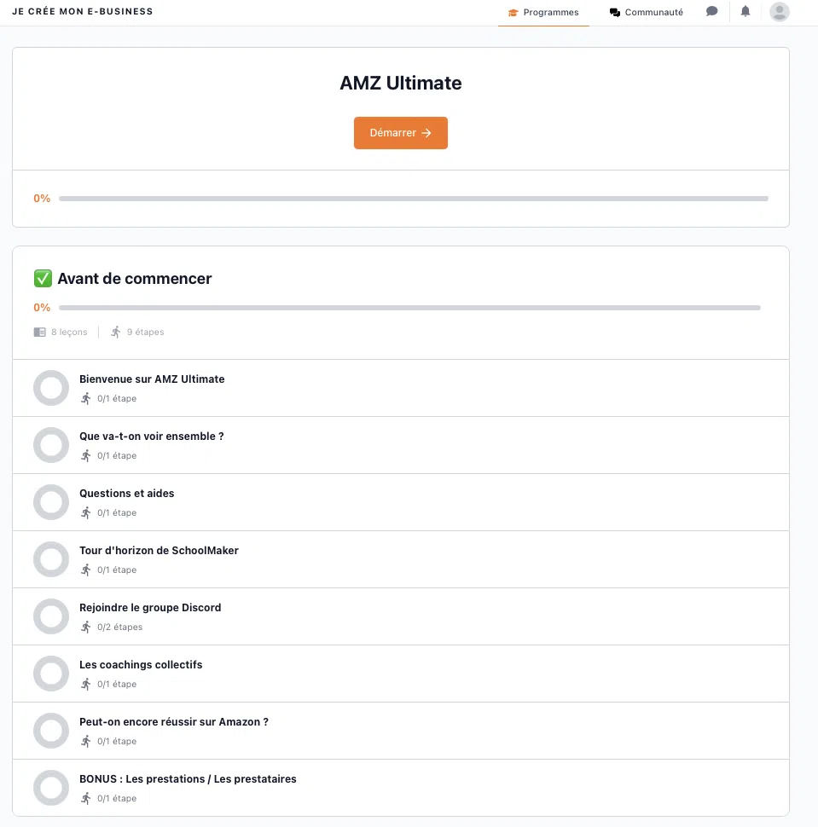Open the user profile avatar
818x827 pixels.
pyautogui.click(x=779, y=12)
